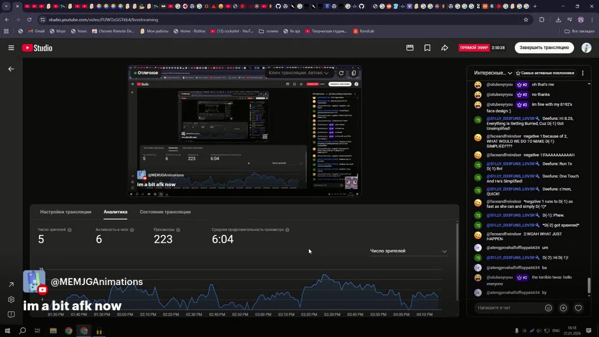Image resolution: width=599 pixels, height=337 pixels.
Task: Open the Home - Roblox bookmark
Action: (190, 31)
